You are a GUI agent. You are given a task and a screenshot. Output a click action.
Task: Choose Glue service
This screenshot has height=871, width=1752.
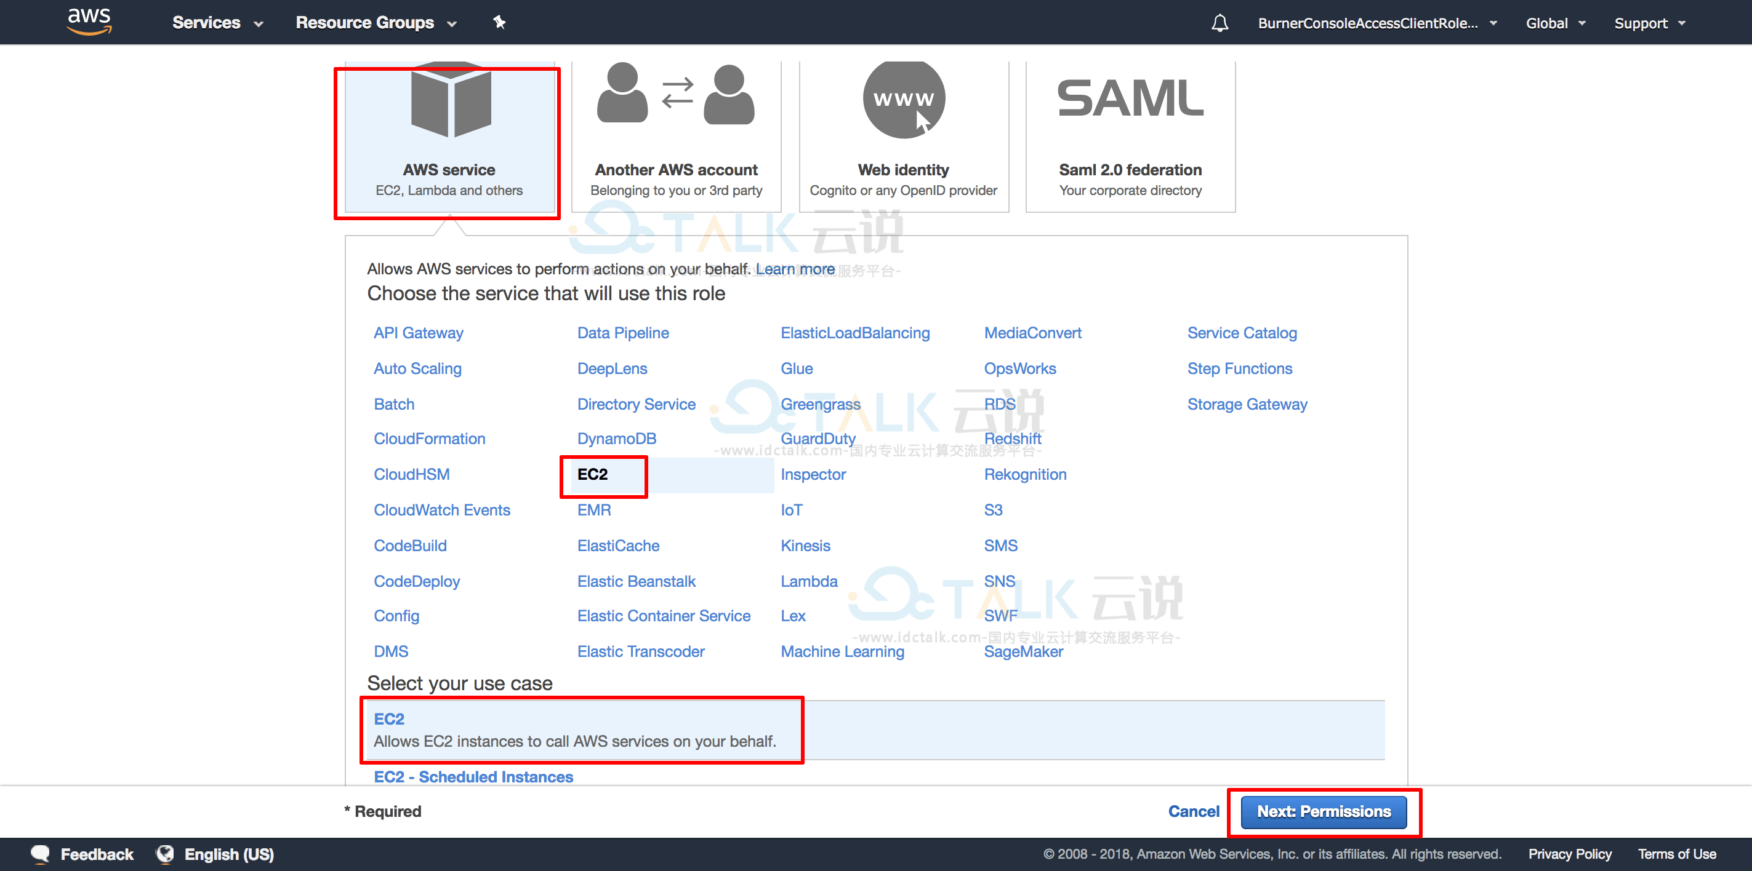797,368
